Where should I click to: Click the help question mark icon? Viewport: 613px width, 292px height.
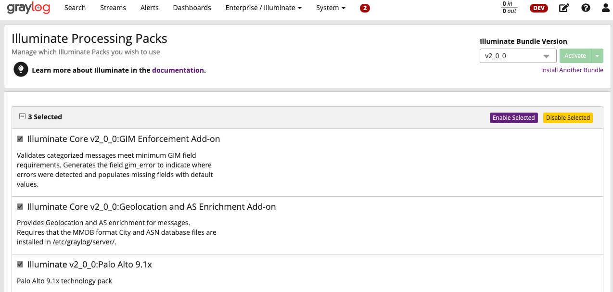[x=586, y=8]
